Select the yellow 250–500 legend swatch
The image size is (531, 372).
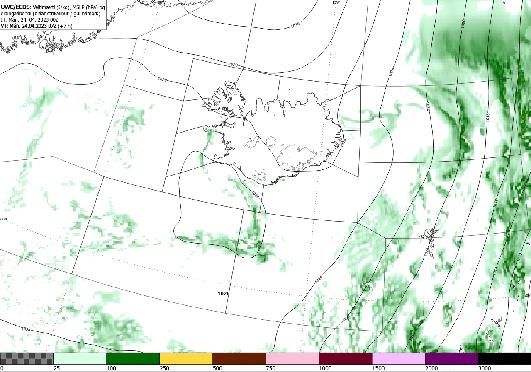(186, 358)
